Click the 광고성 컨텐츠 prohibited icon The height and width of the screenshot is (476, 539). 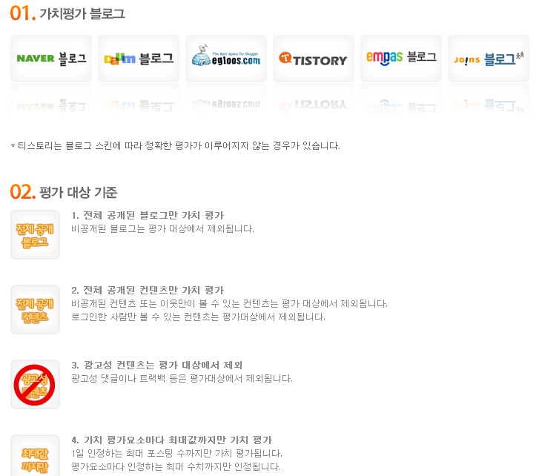(x=35, y=385)
